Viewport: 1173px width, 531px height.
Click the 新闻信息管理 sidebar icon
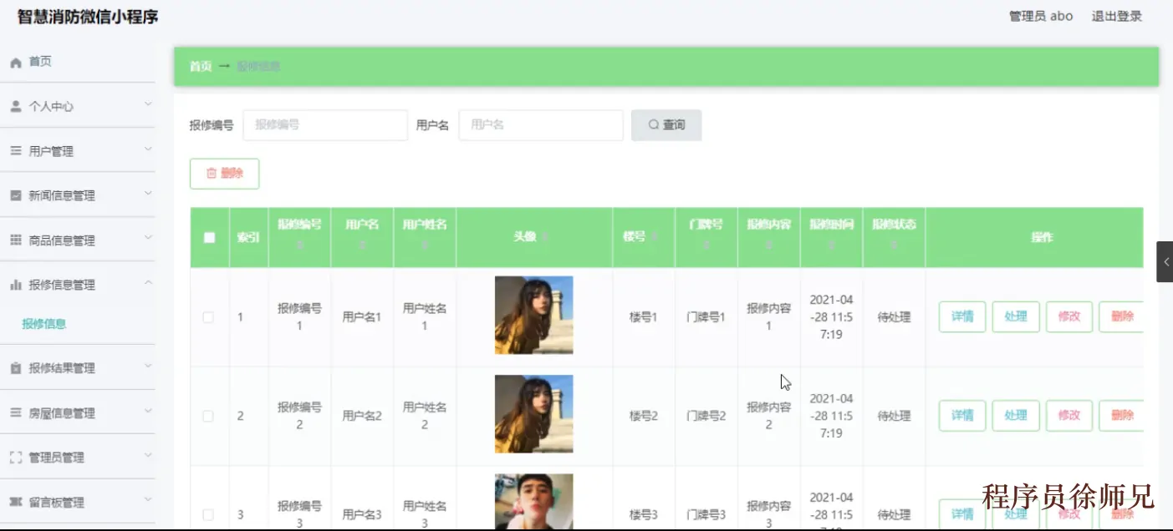tap(15, 195)
